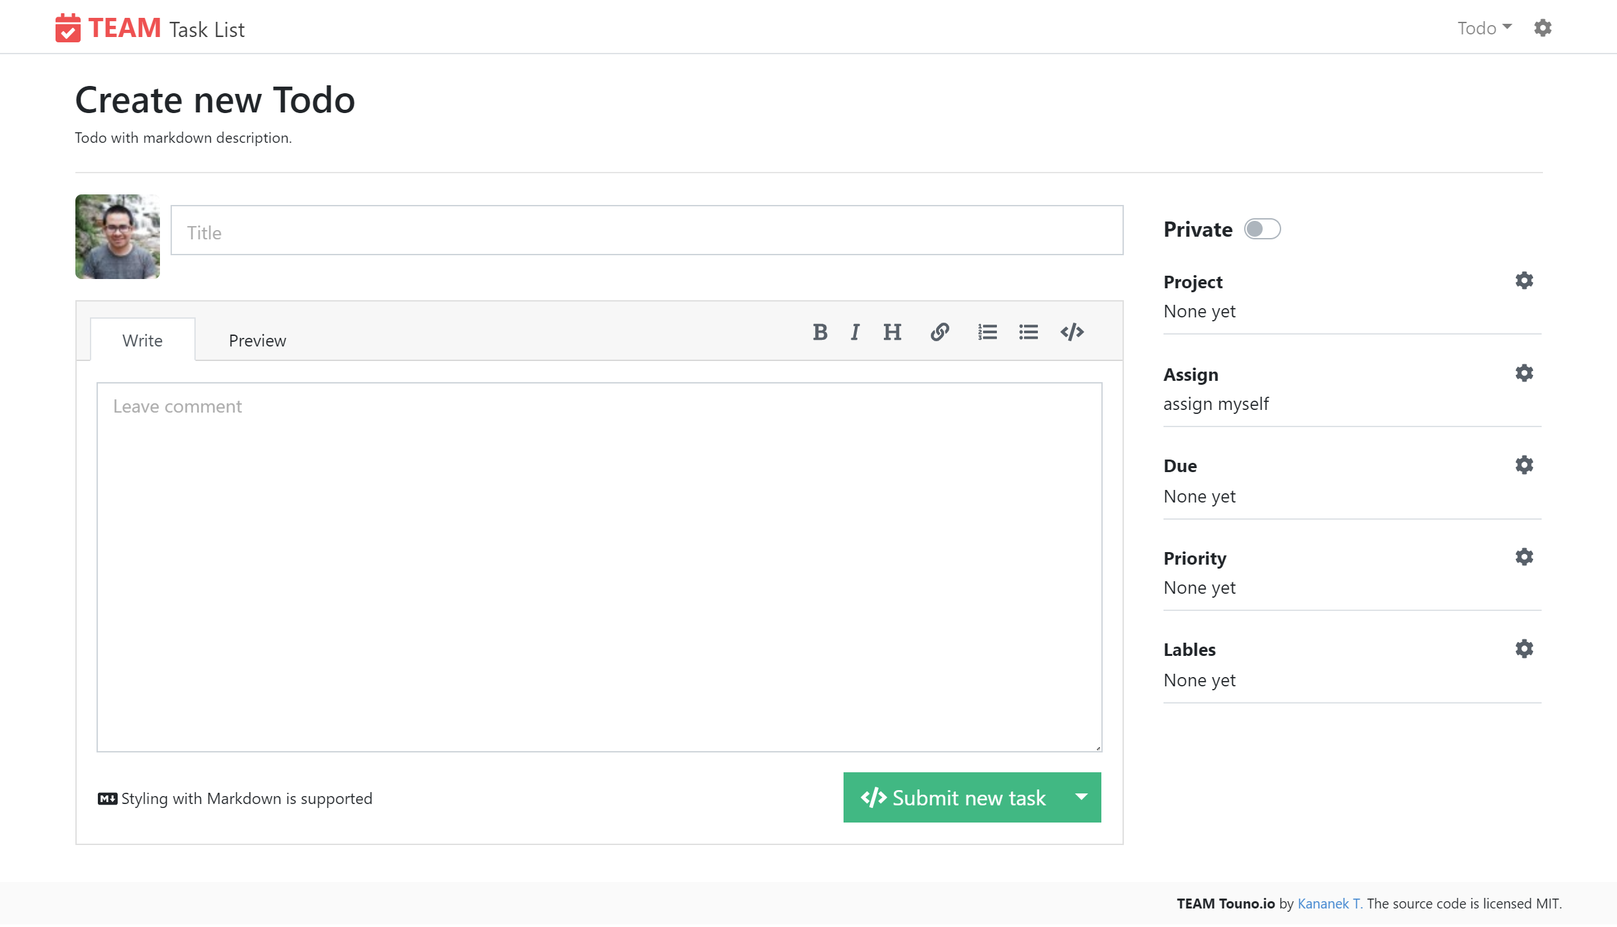Image resolution: width=1617 pixels, height=927 pixels.
Task: Insert code block from editor toolbar
Action: [x=1072, y=332]
